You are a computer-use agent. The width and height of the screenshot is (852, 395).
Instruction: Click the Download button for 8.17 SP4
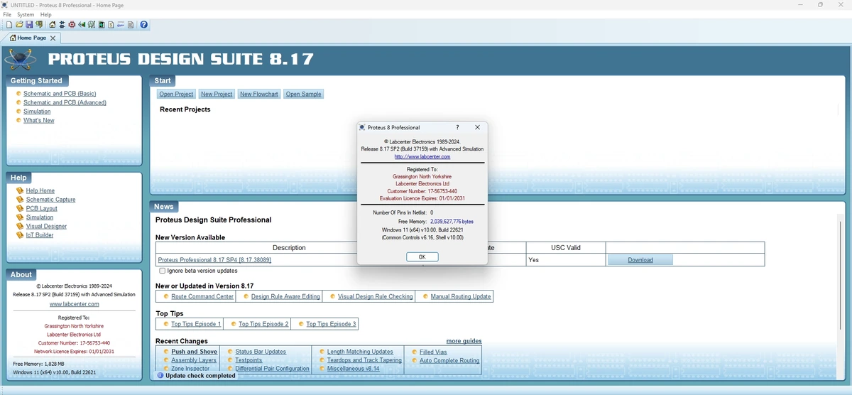[x=640, y=260]
